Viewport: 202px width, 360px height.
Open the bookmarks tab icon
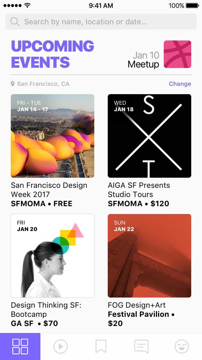point(101,347)
